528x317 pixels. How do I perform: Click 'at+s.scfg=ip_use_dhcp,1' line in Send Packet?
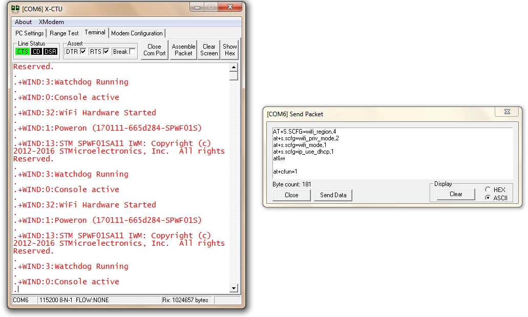pos(303,152)
